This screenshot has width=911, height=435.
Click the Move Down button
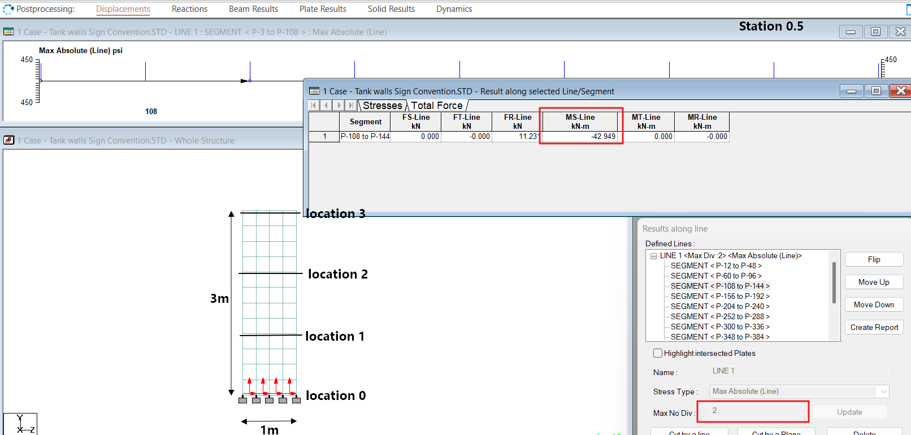coord(874,304)
